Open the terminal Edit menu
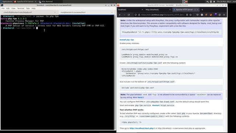236x133 pixels. (x=8, y=8)
